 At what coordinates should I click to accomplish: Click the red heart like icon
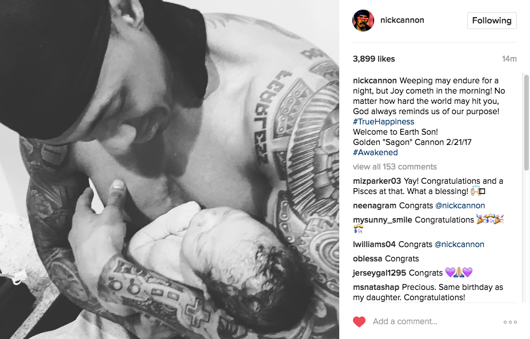(x=359, y=321)
